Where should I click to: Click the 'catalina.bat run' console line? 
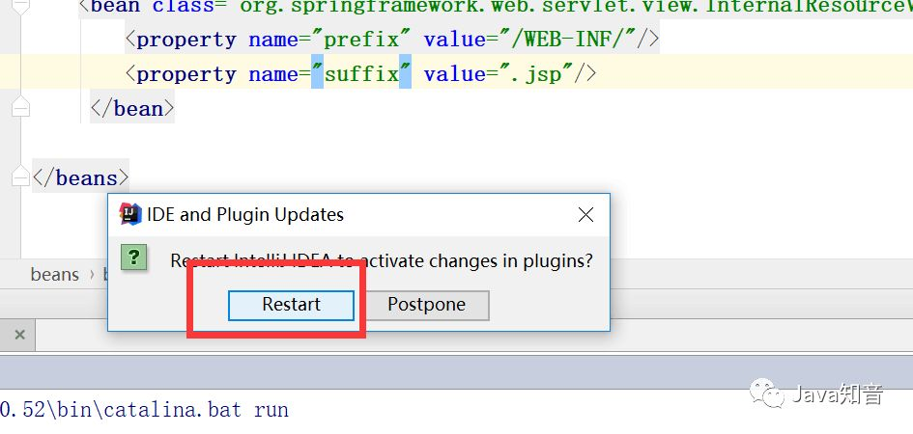144,410
